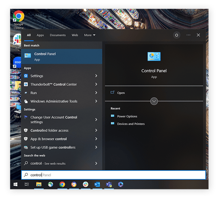Image resolution: width=218 pixels, height=199 pixels.
Task: Expand Windows Administrative Tools result arrow
Action: click(x=96, y=101)
